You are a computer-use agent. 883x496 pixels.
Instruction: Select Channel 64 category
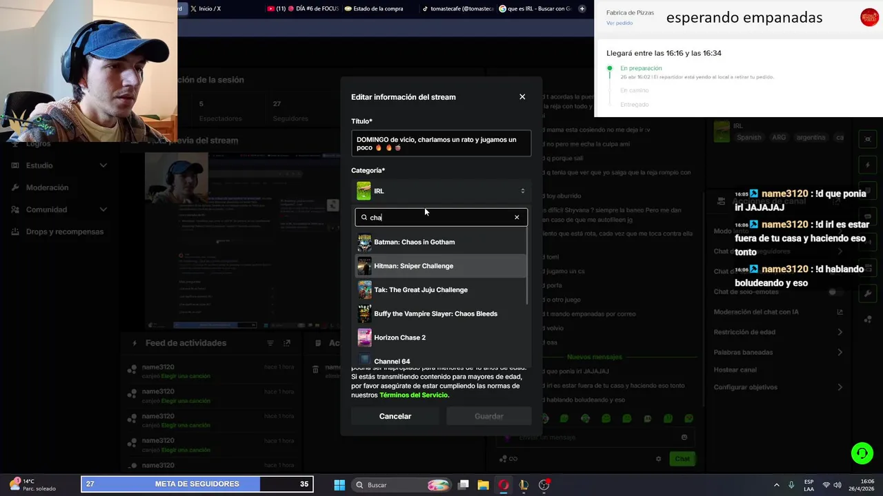[x=441, y=360]
